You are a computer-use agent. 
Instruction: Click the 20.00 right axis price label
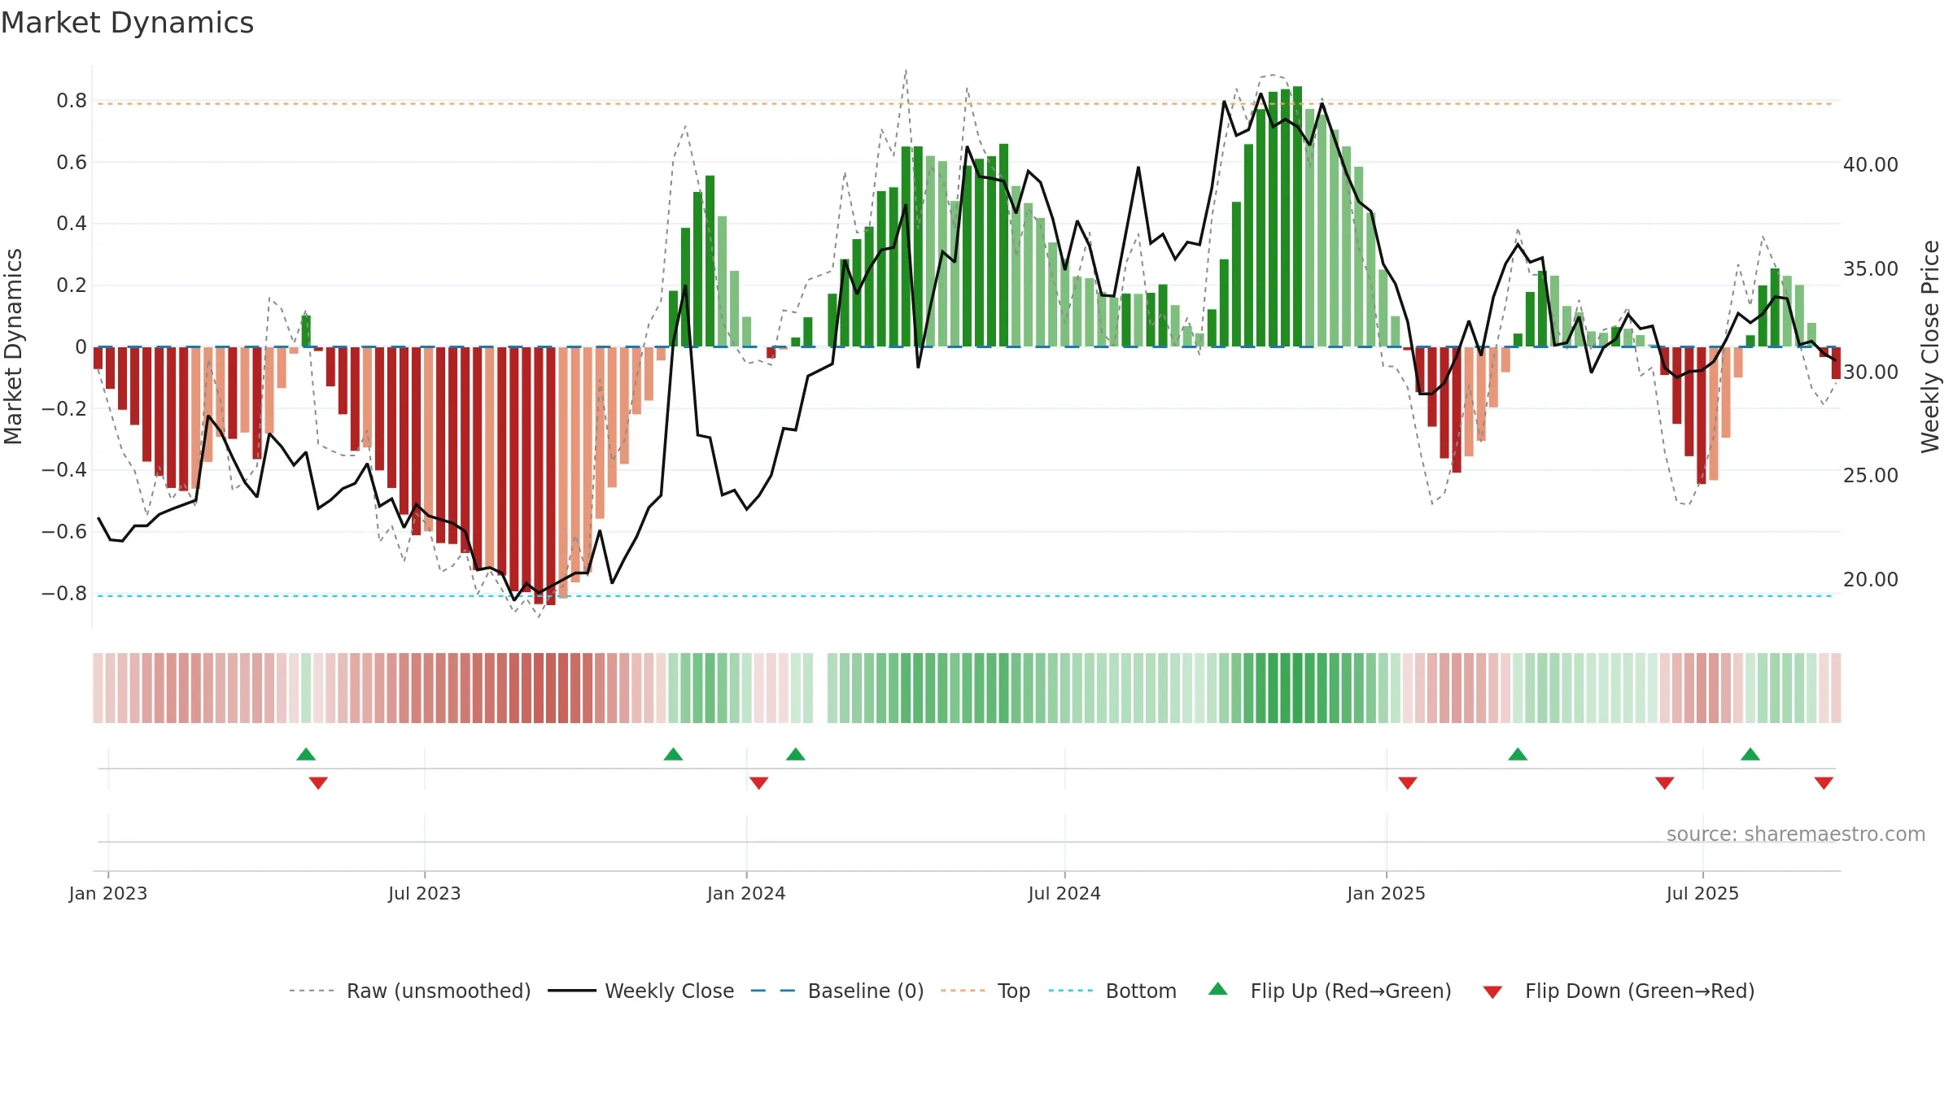tap(1871, 579)
